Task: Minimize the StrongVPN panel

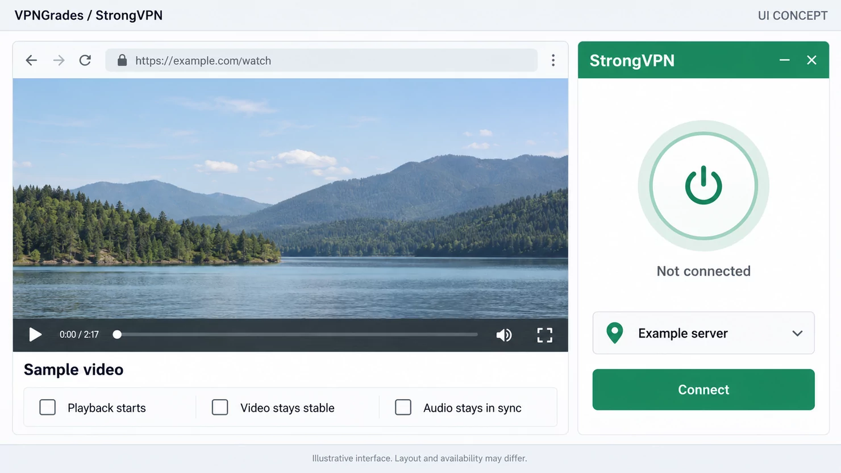Action: point(784,60)
